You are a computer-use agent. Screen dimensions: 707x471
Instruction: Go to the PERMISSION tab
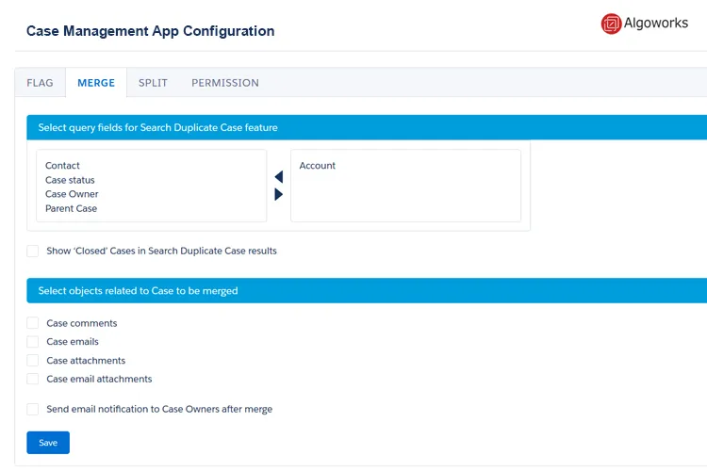[x=225, y=83]
